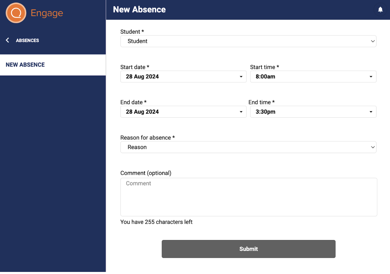Select the NEW ABSENCE sidebar item
Screen dimensions: 390x274
coord(25,65)
